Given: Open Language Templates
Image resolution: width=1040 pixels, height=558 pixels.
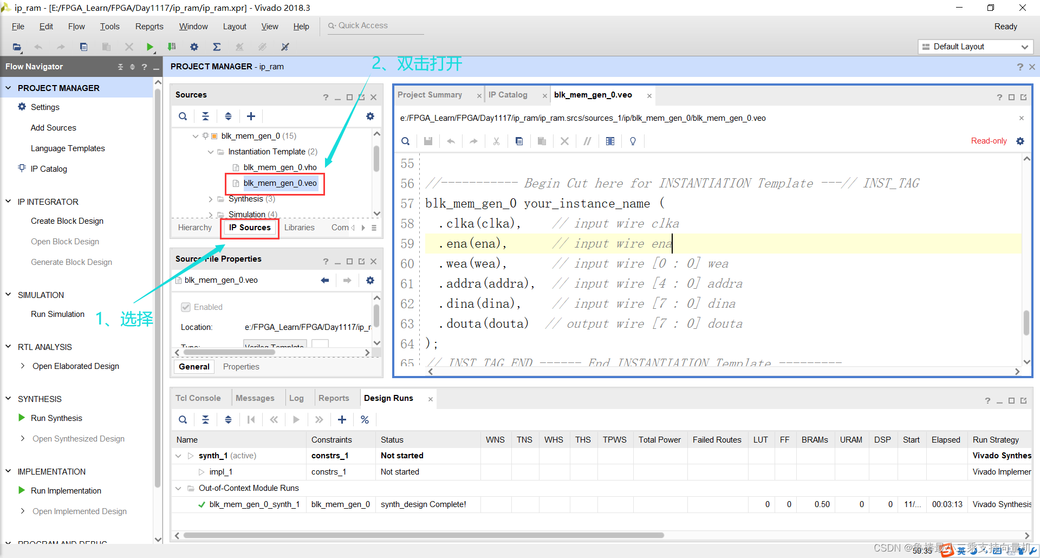Looking at the screenshot, I should click(x=68, y=148).
